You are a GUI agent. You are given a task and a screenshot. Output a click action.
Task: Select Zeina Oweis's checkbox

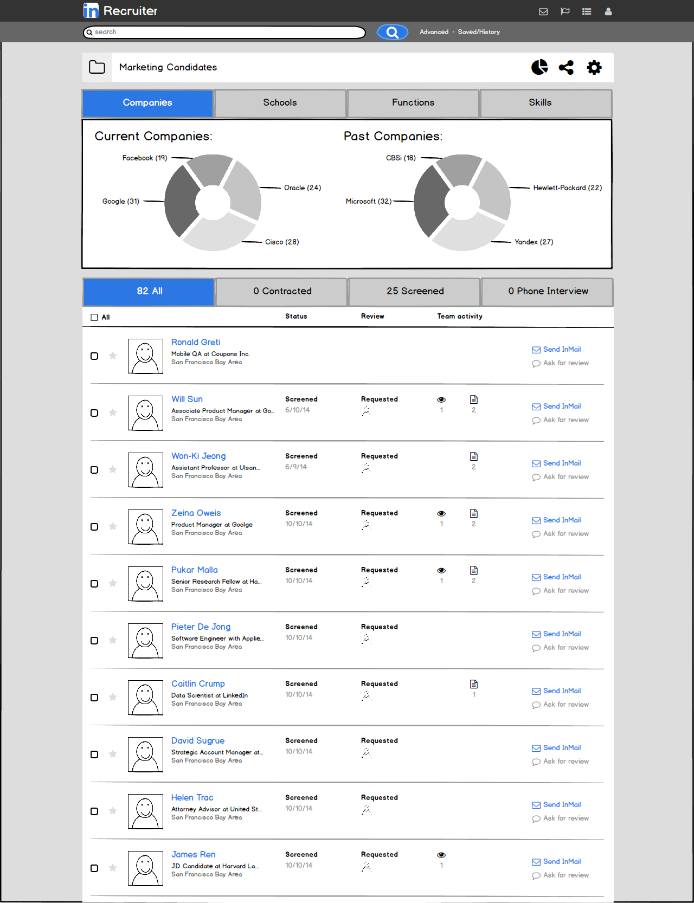coord(94,527)
